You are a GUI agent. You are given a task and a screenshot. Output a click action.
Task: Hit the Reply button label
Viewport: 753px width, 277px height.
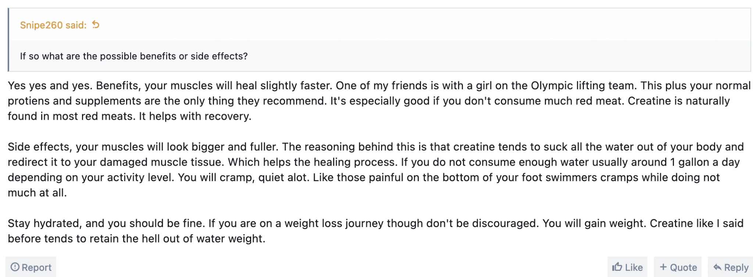[736, 267]
